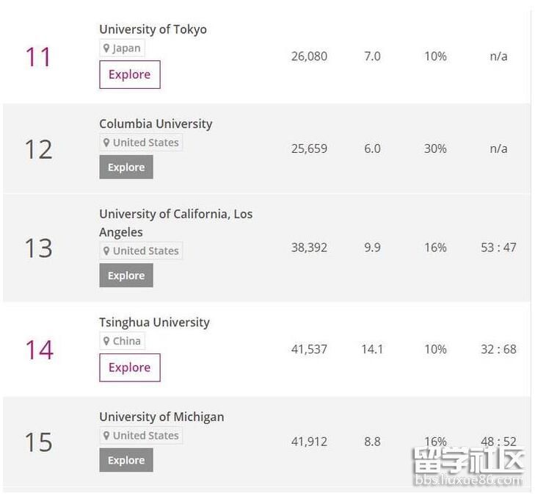Open the Tsinghua University title link
535x496 pixels.
(154, 323)
